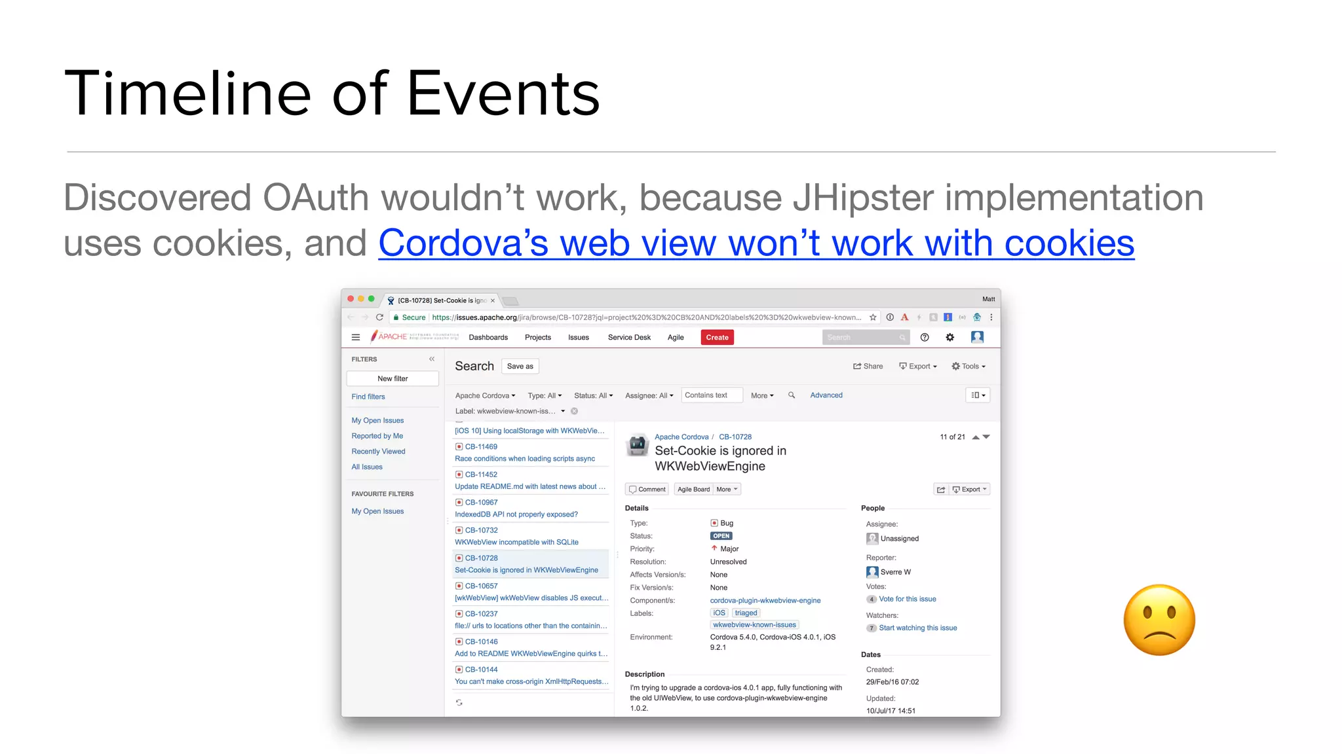This screenshot has height=754, width=1342.
Task: Expand Type: All dropdown
Action: click(x=545, y=396)
